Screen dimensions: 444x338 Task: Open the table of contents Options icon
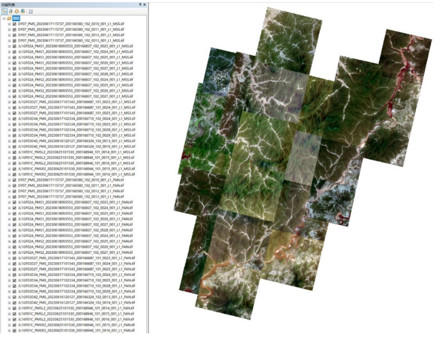pos(31,12)
